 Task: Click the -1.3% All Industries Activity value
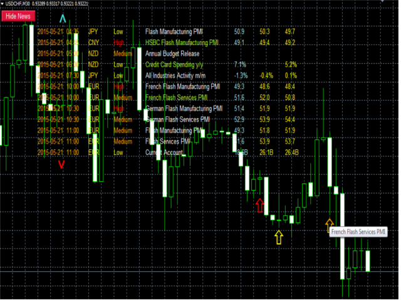click(x=241, y=76)
